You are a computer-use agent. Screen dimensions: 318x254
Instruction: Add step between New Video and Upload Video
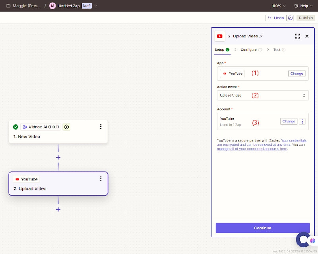pyautogui.click(x=58, y=157)
